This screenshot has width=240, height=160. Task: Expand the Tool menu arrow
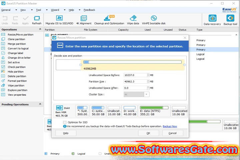[47, 10]
